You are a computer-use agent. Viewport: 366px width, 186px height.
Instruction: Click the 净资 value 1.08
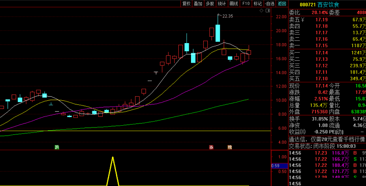[323, 126]
